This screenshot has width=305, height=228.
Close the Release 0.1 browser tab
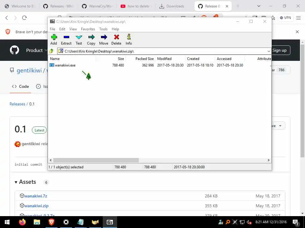pyautogui.click(x=227, y=6)
